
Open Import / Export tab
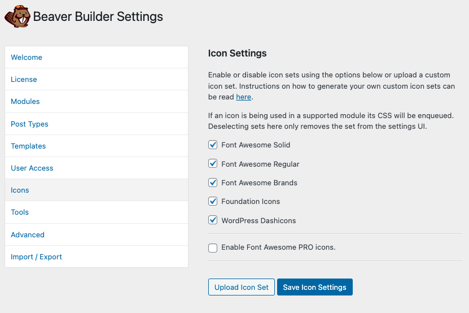click(x=97, y=257)
